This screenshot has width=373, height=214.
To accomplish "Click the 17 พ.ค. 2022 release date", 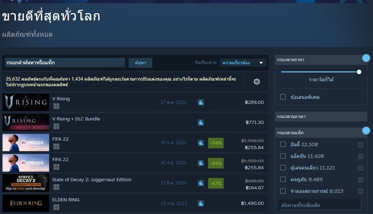I will click(173, 102).
